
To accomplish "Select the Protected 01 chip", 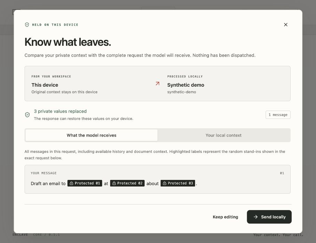I will (84, 183).
